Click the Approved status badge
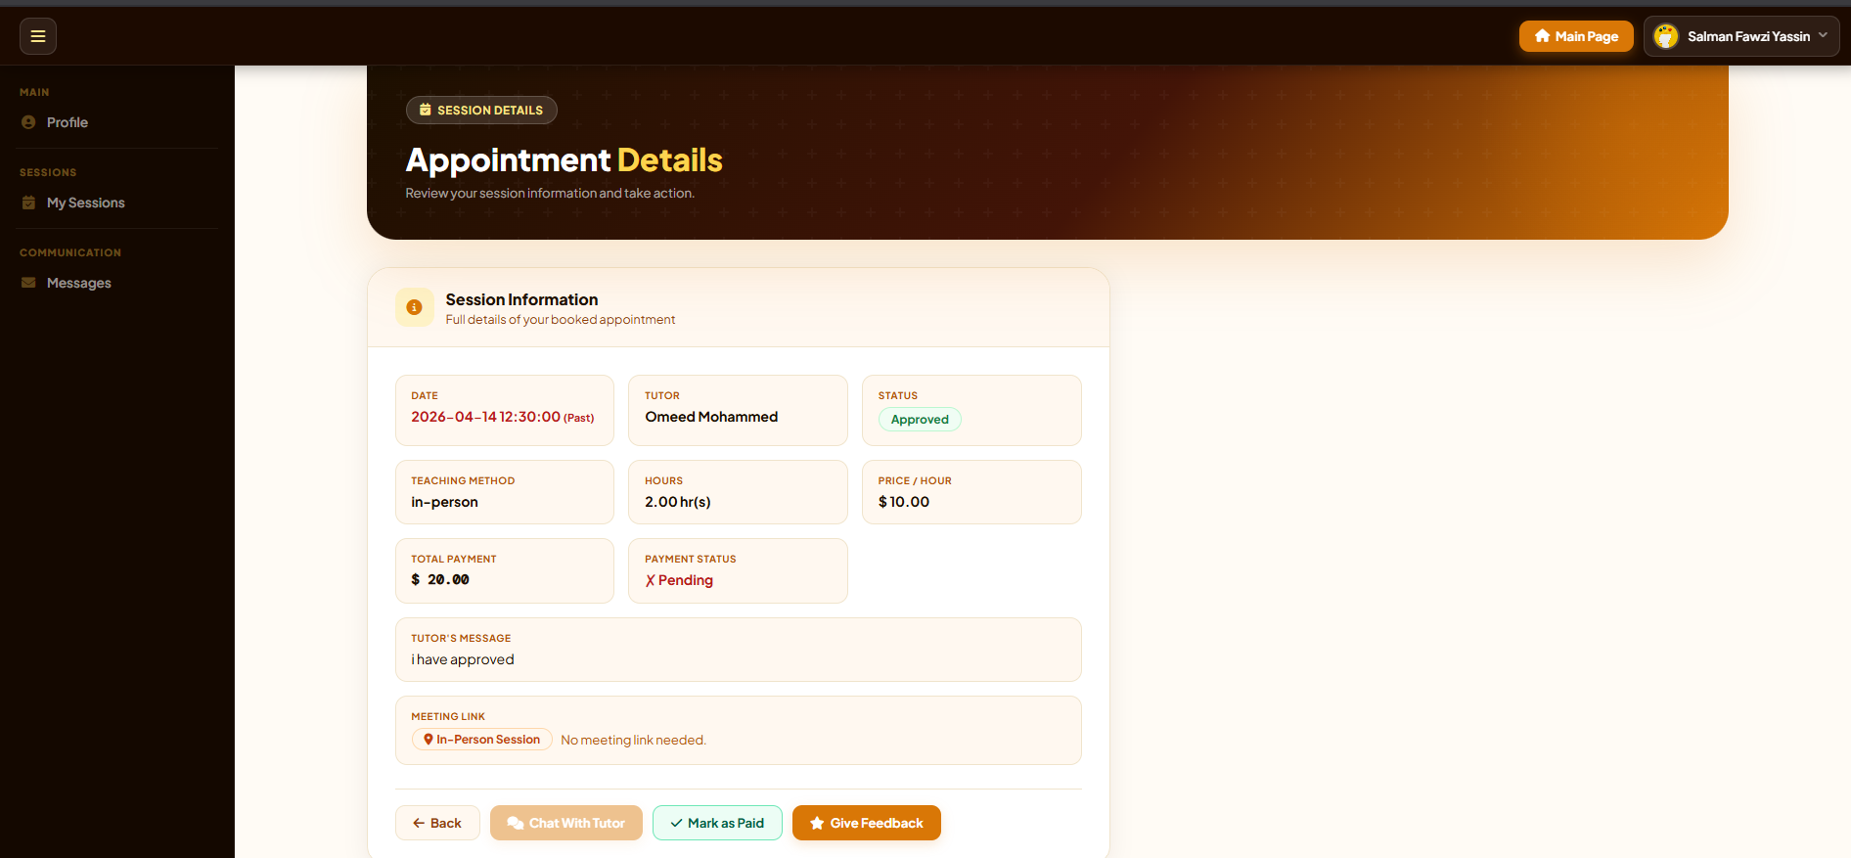The width and height of the screenshot is (1851, 858). pyautogui.click(x=920, y=419)
